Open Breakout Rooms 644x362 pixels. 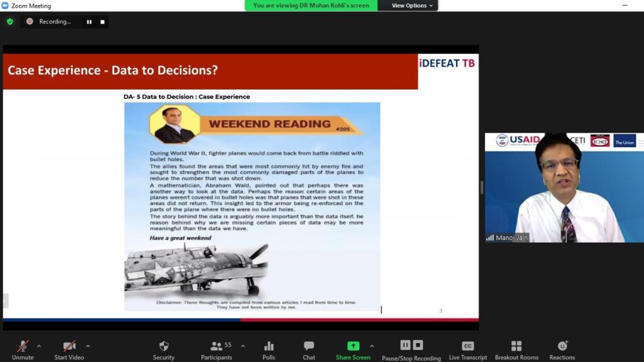tap(516, 346)
